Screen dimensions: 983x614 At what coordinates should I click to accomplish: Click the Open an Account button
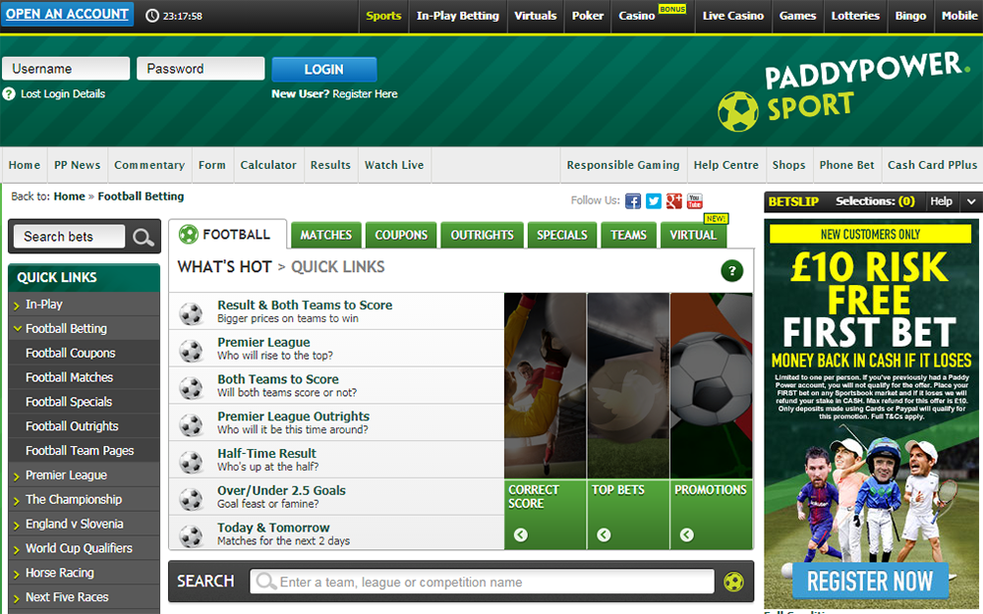point(67,14)
